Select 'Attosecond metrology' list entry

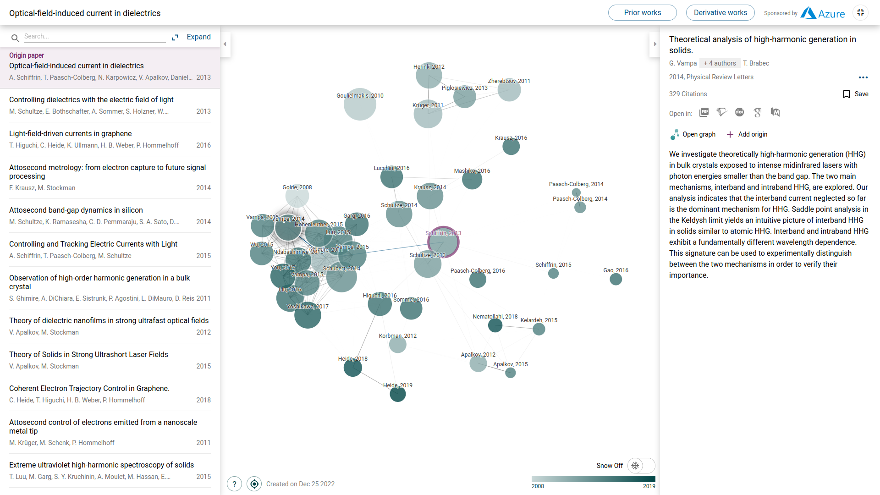[x=110, y=177]
